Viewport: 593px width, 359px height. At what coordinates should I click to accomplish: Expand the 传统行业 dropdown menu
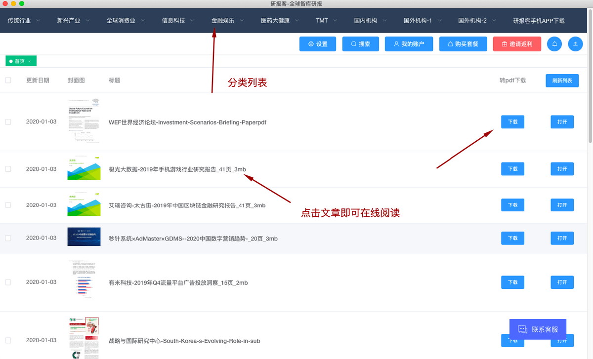24,21
